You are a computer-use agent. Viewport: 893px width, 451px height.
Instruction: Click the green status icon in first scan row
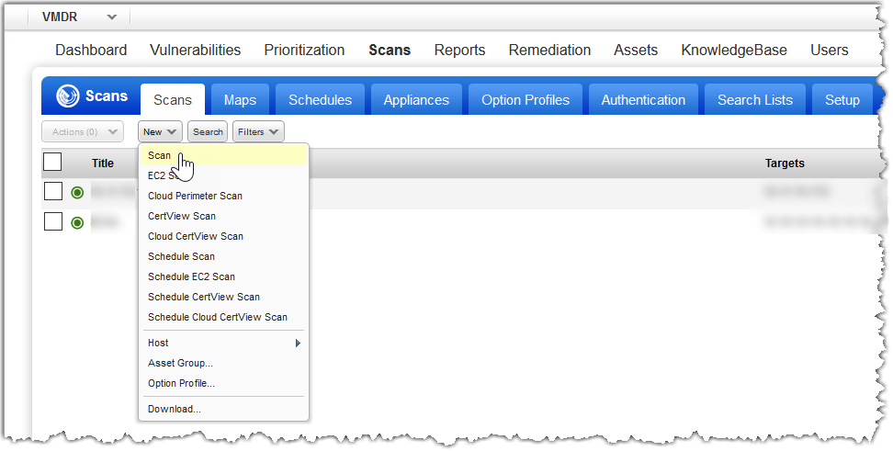tap(77, 193)
